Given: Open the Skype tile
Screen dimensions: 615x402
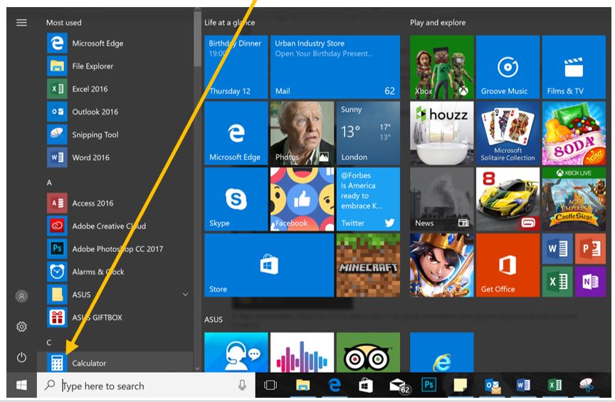Looking at the screenshot, I should [236, 199].
